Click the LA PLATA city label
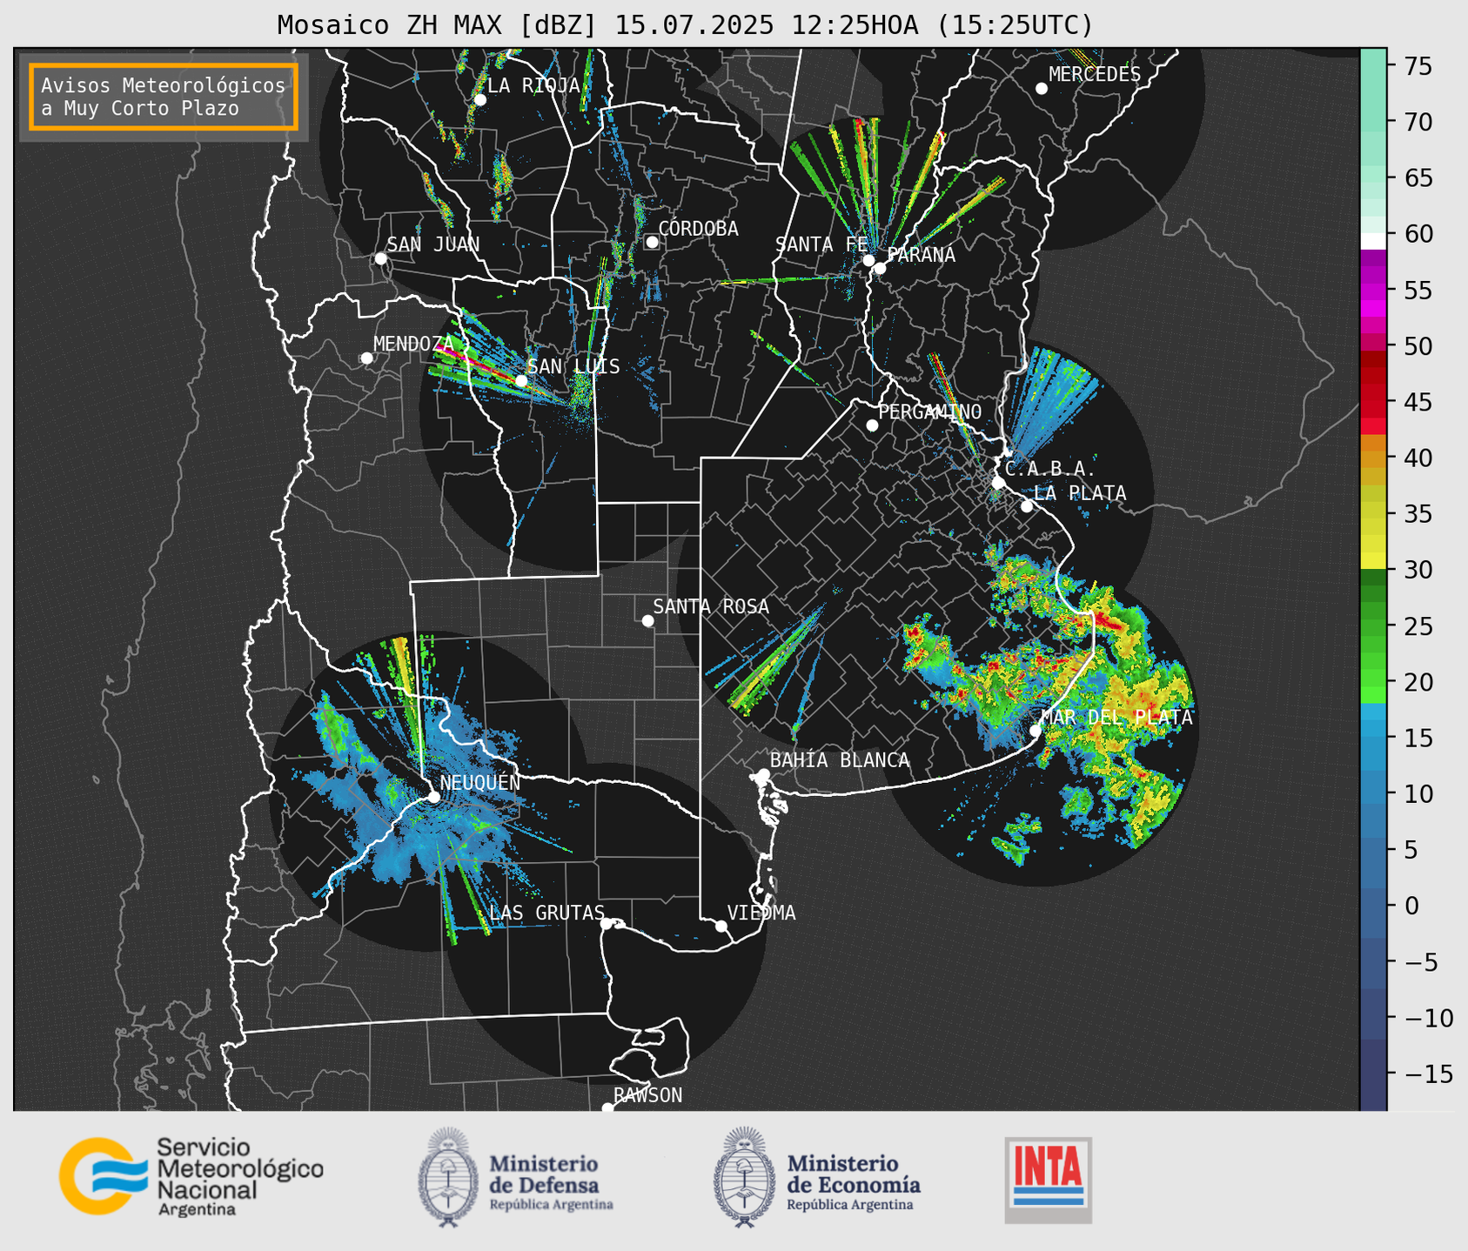1468x1251 pixels. click(1080, 493)
